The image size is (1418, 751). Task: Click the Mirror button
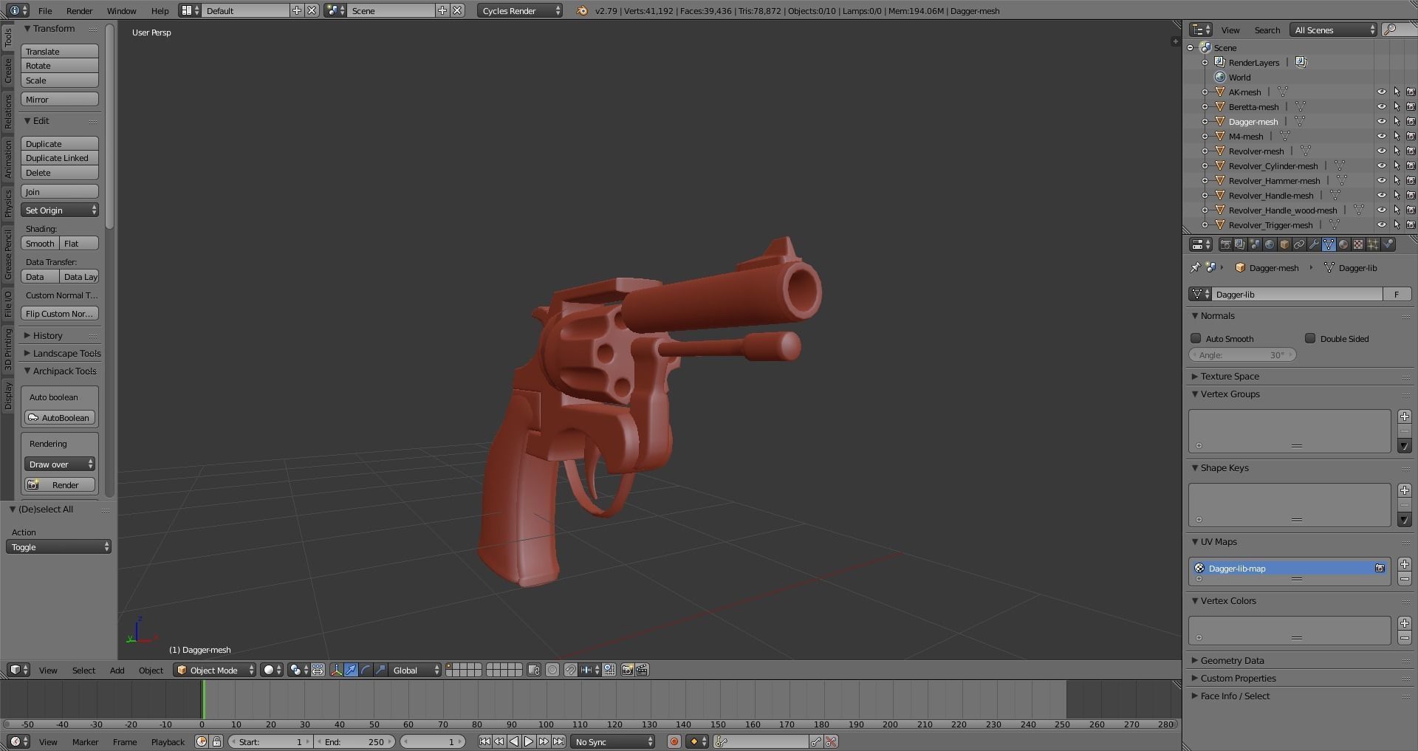pyautogui.click(x=60, y=99)
